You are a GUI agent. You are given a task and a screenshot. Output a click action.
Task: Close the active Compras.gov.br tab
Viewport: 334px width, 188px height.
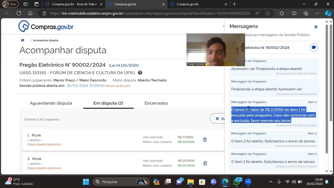[x=163, y=4]
